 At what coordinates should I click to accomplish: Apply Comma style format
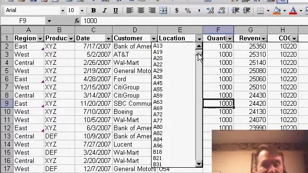(199, 11)
